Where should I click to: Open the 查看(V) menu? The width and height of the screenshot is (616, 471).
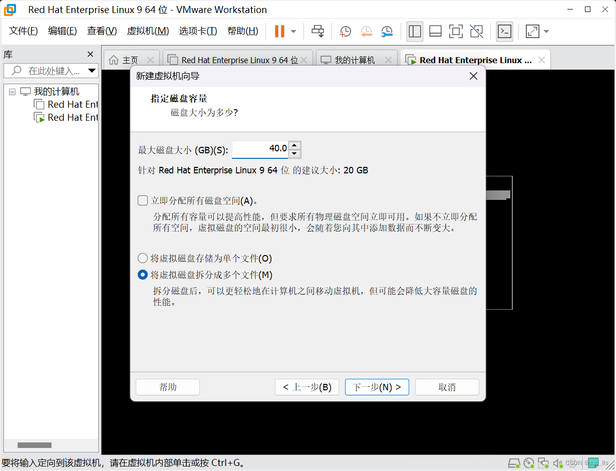pyautogui.click(x=102, y=31)
